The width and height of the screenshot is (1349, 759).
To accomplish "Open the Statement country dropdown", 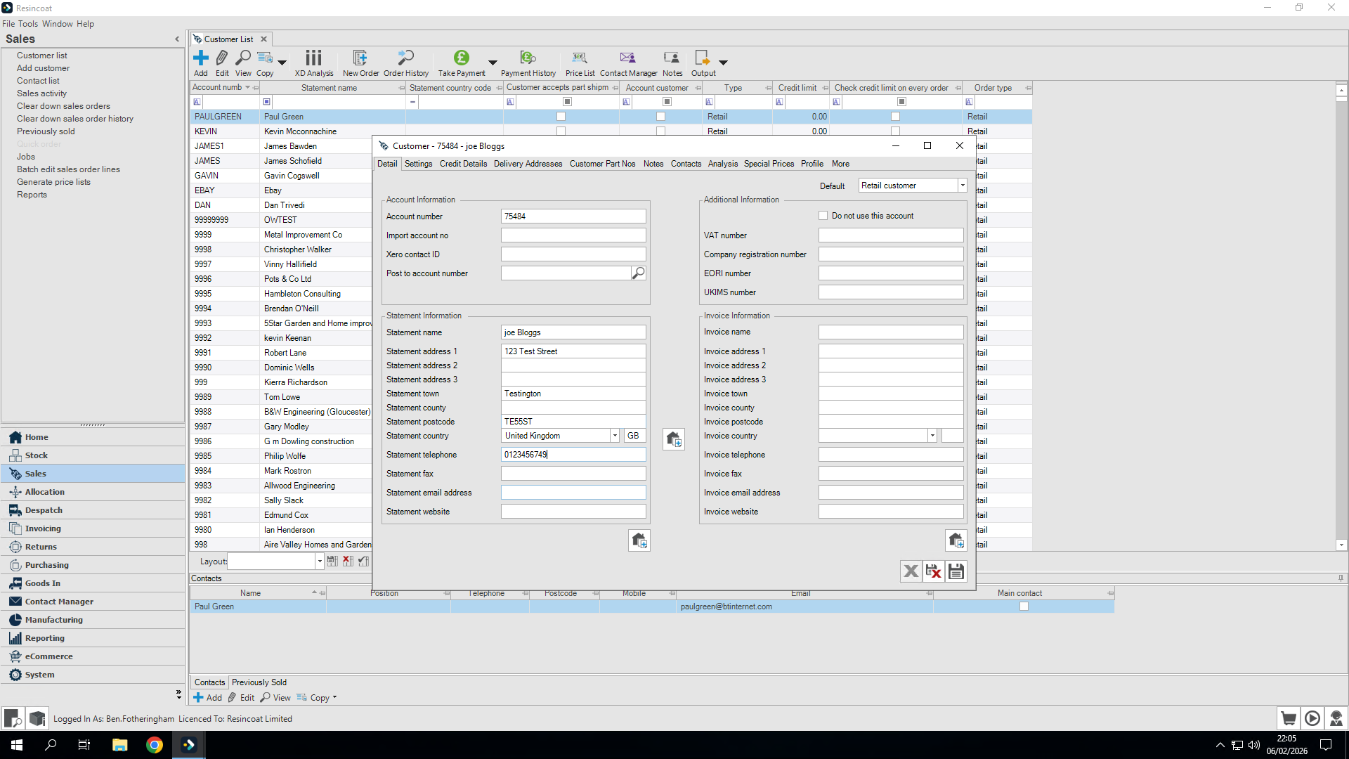I will coord(615,436).
